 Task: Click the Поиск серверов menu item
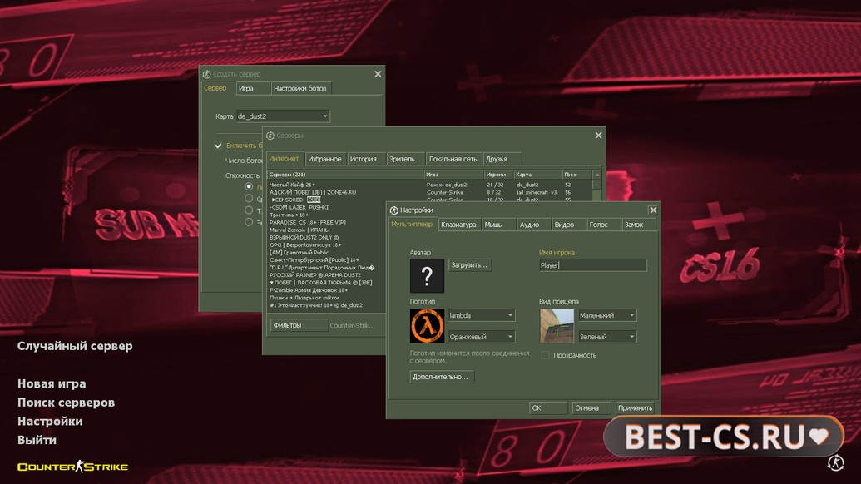66,403
